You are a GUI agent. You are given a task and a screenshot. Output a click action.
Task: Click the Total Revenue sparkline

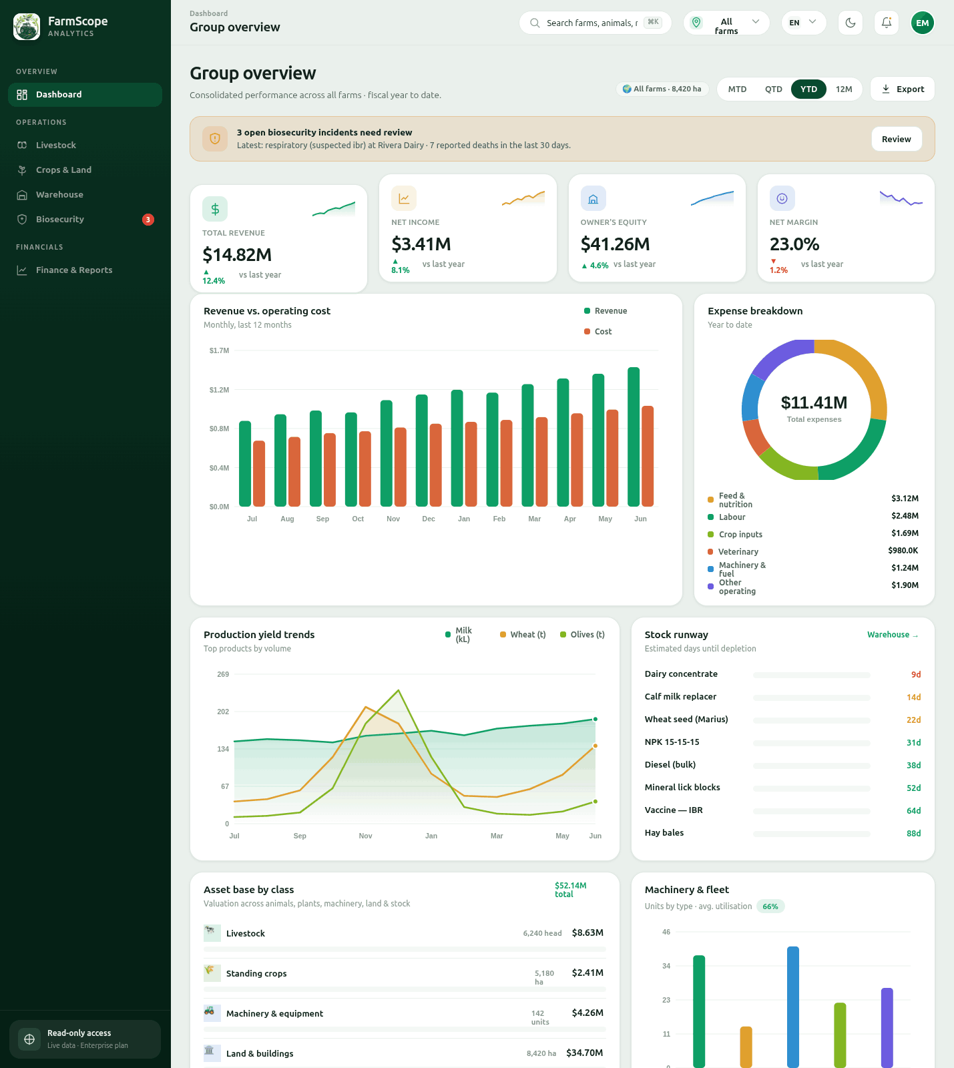pos(334,209)
